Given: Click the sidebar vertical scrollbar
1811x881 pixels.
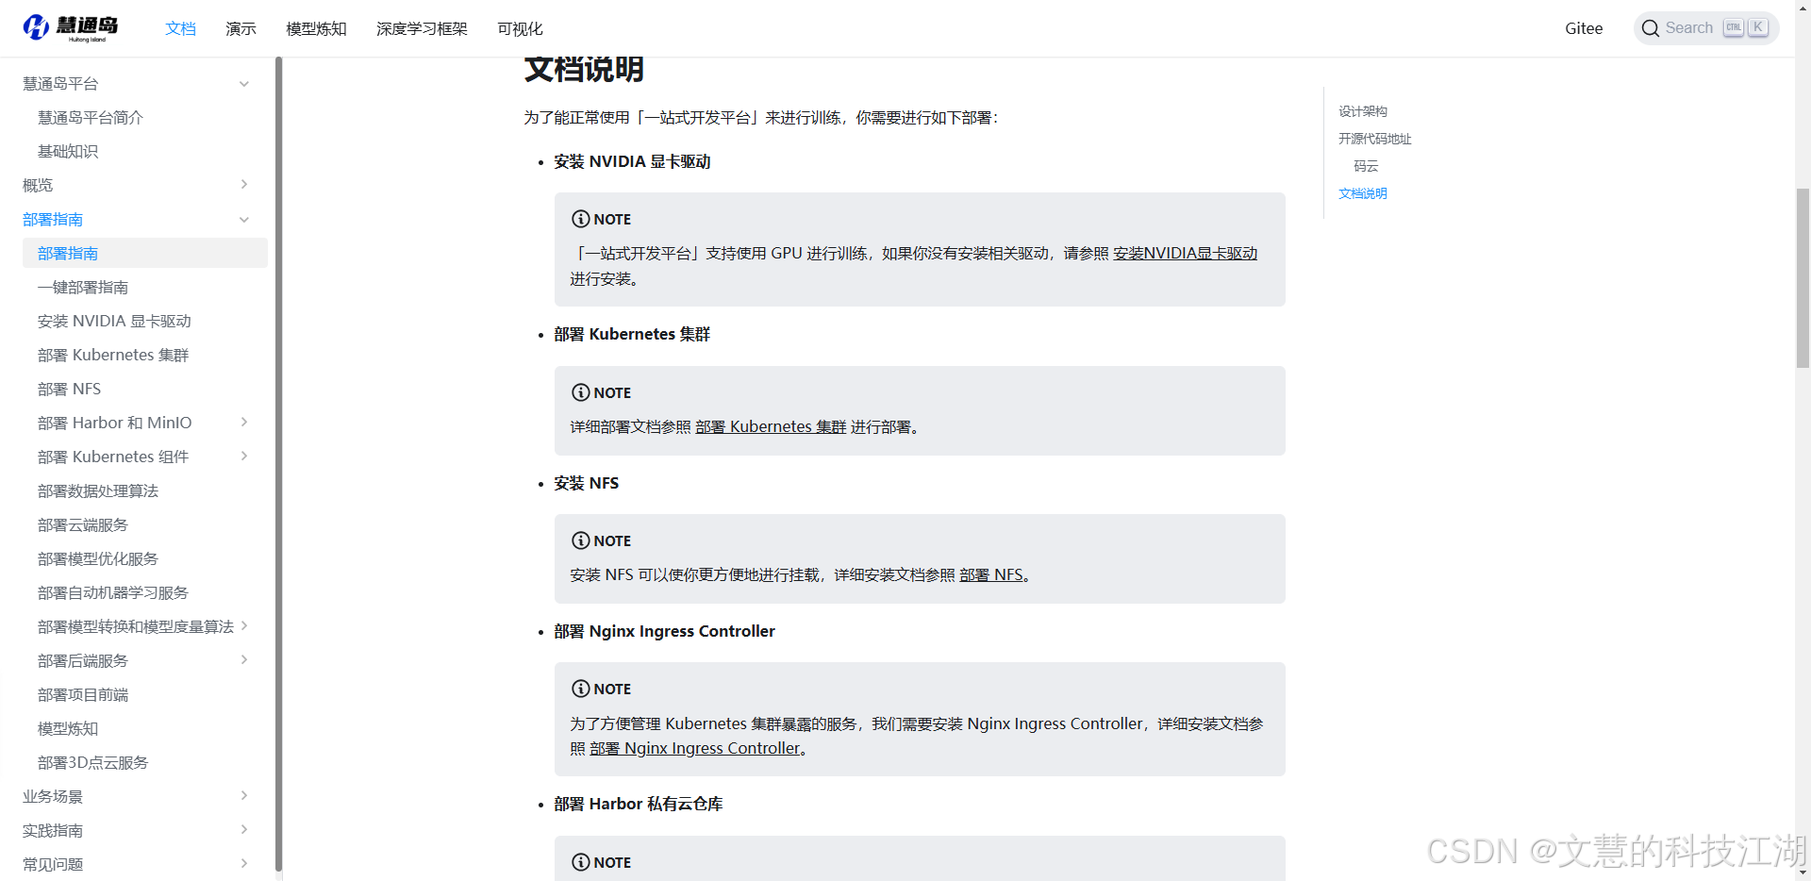Looking at the screenshot, I should pos(278,464).
